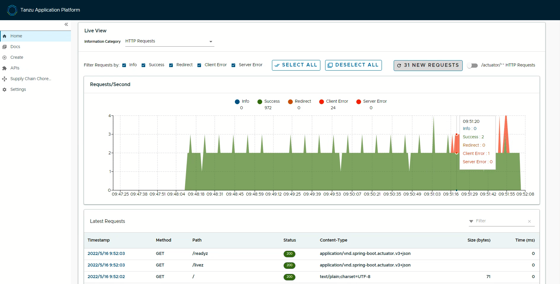Toggle the Redirect series legend dot
This screenshot has width=560, height=284.
click(x=290, y=102)
